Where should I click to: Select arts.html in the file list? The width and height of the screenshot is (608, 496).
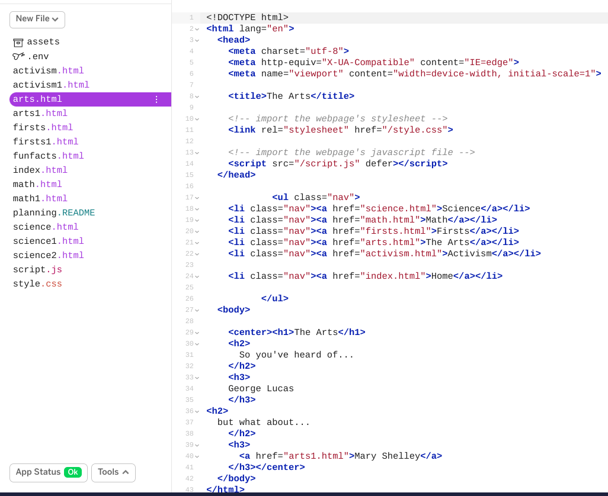coord(90,99)
